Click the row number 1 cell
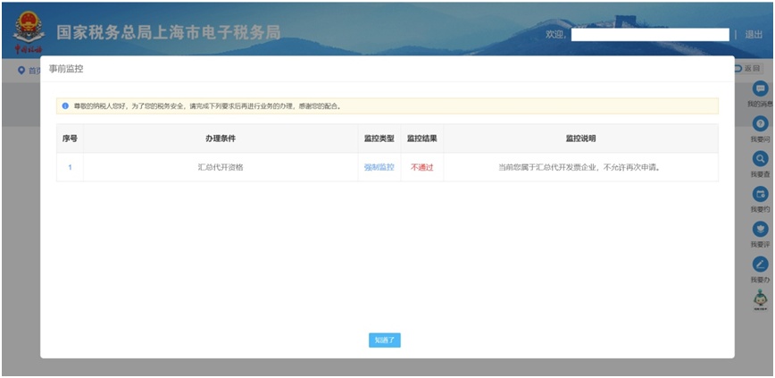Screen dimensions: 775x378 70,167
